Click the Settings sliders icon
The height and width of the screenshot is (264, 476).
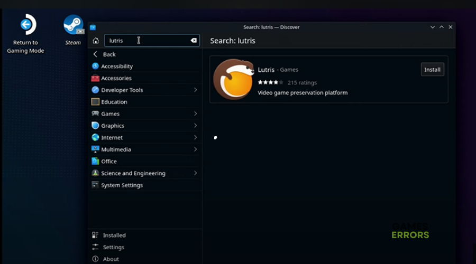click(x=95, y=247)
